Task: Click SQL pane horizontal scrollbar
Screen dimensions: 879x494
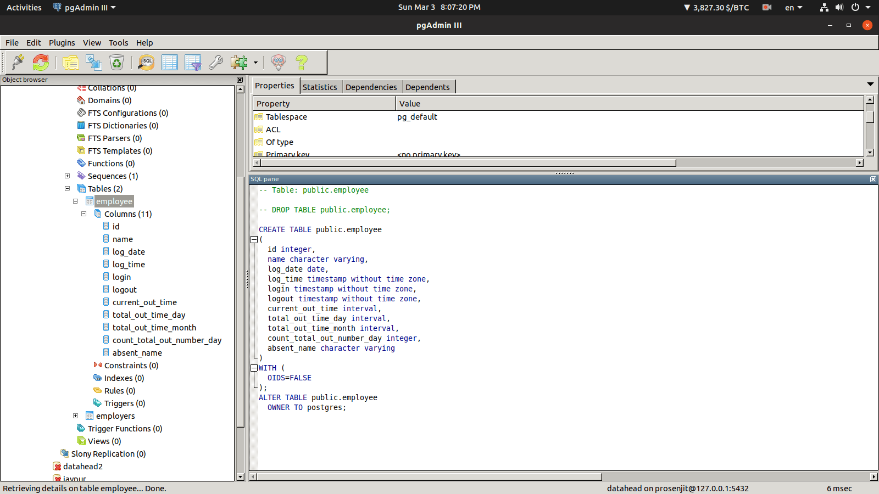Action: click(430, 477)
